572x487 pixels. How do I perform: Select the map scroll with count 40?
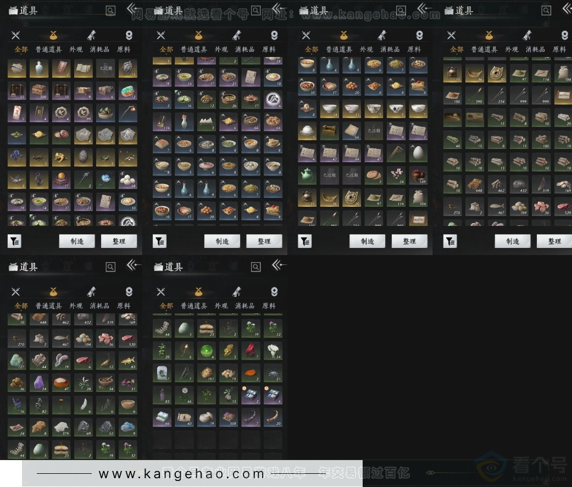[x=184, y=418]
